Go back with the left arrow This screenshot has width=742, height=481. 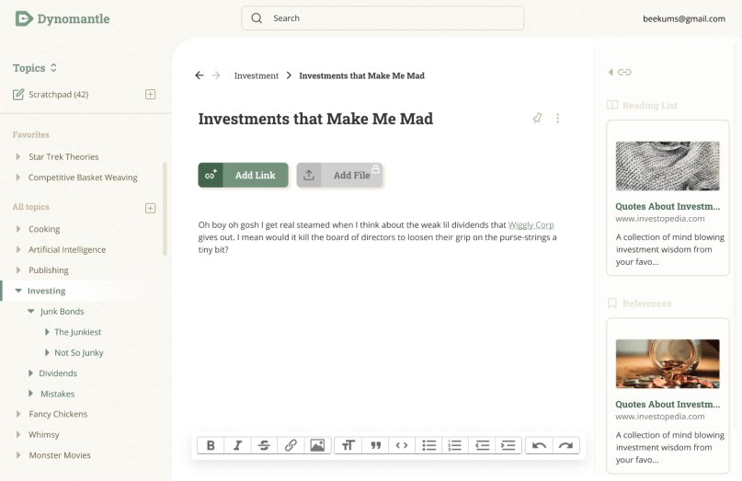(200, 75)
